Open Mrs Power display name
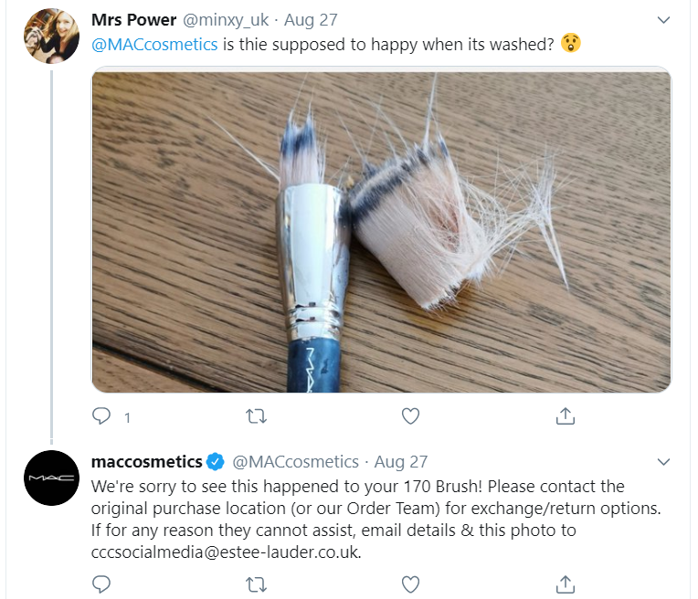Viewport: 698px width, 599px height. (x=133, y=20)
